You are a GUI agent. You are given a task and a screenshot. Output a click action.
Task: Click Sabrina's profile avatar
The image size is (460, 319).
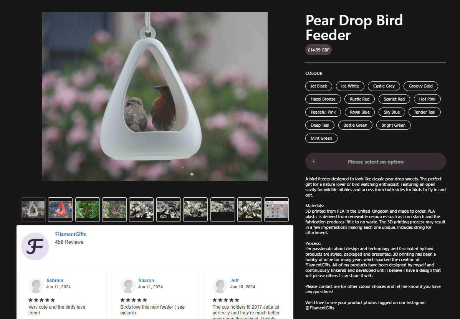(36, 286)
